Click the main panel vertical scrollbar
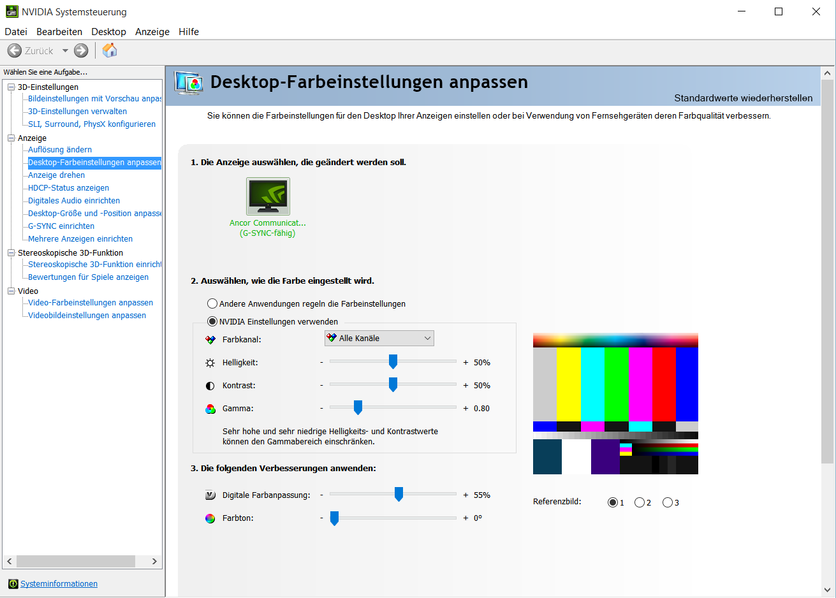The height and width of the screenshot is (598, 836). pos(827,271)
